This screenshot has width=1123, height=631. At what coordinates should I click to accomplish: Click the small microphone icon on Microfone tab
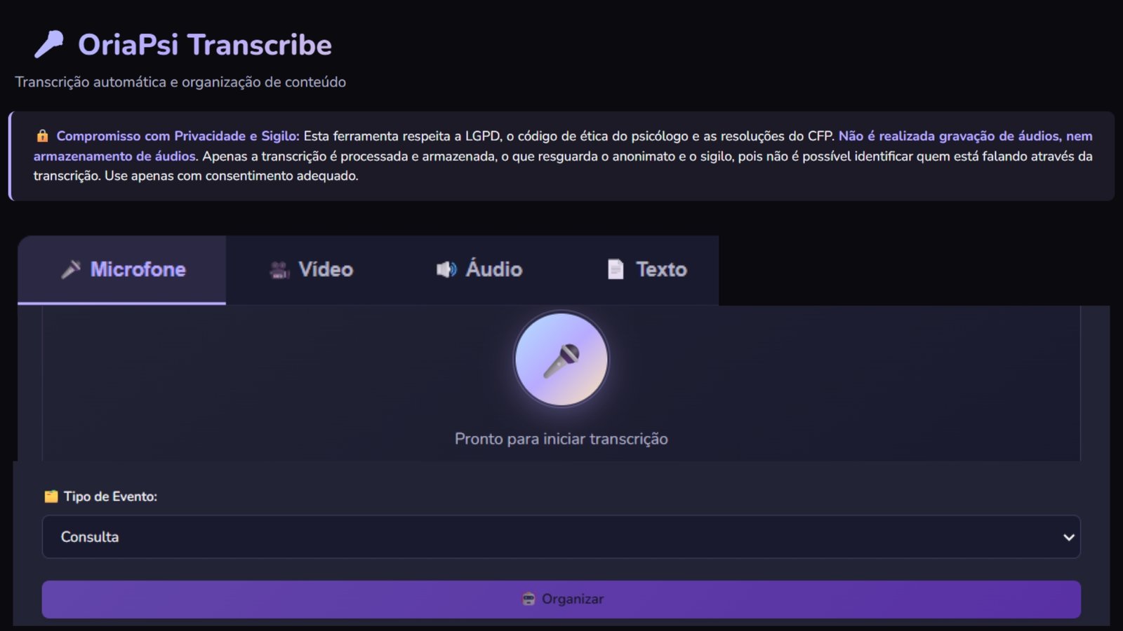[71, 269]
